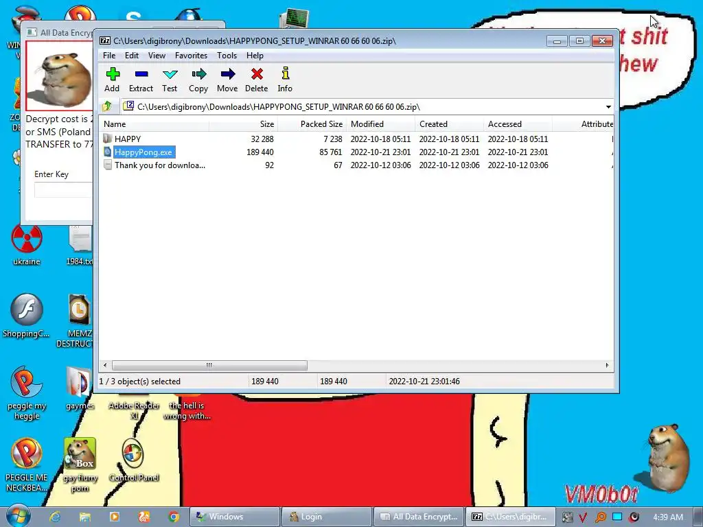The image size is (703, 527).
Task: Open the View menu
Action: (x=157, y=56)
